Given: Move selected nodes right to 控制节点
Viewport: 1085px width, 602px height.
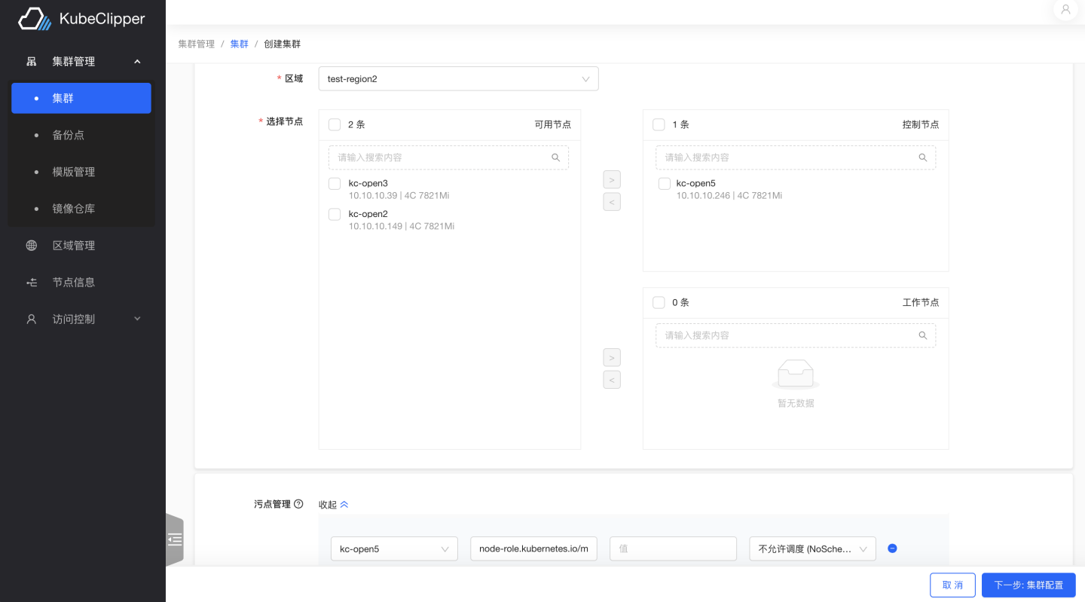Looking at the screenshot, I should (x=612, y=179).
